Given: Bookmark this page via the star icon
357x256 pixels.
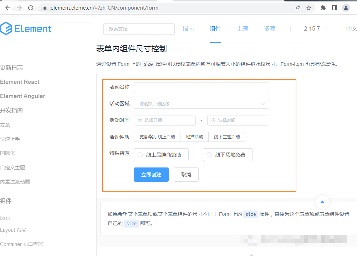Looking at the screenshot, I should [309, 7].
